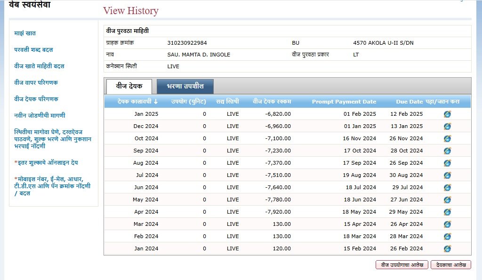Screen dimensions: 482x280
Task: Go to परवली शब्द बदल link
Action: (33, 50)
